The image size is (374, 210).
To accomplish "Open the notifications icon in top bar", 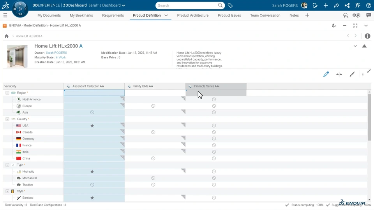I will (x=315, y=5).
